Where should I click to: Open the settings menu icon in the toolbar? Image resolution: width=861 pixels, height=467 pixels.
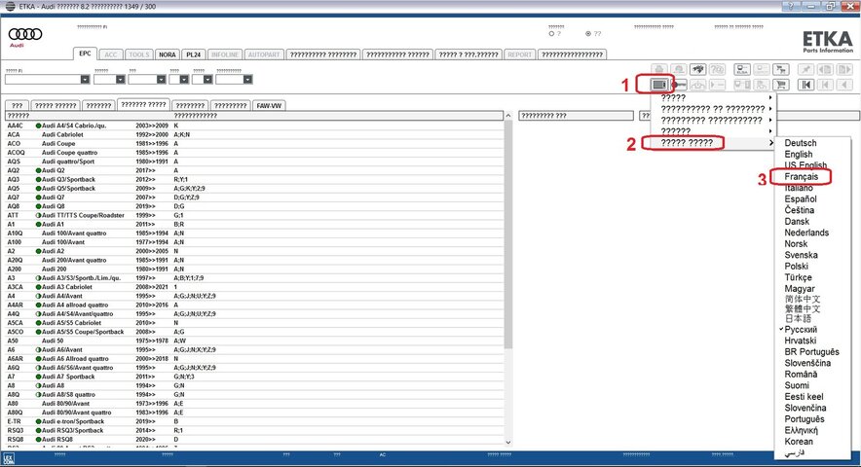pos(658,85)
